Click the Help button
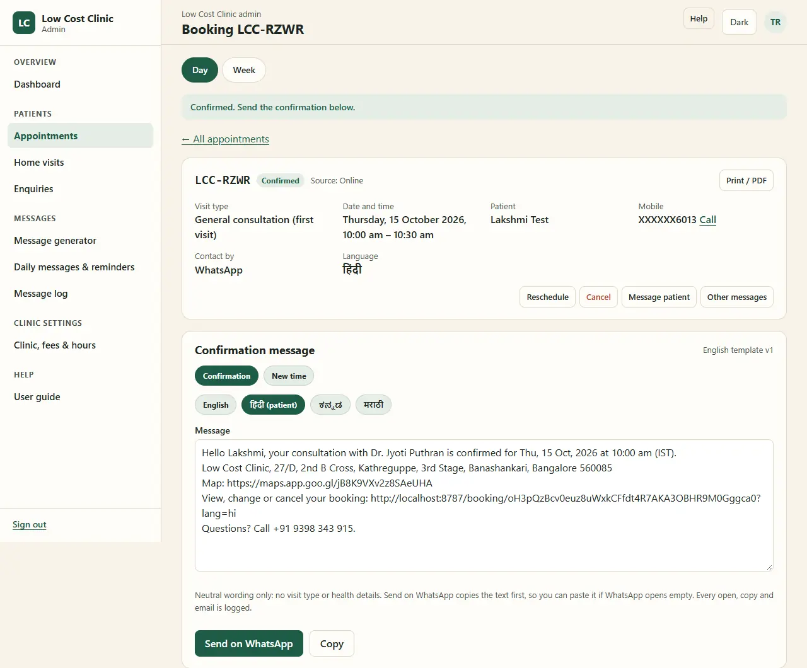807x668 pixels. pyautogui.click(x=699, y=18)
